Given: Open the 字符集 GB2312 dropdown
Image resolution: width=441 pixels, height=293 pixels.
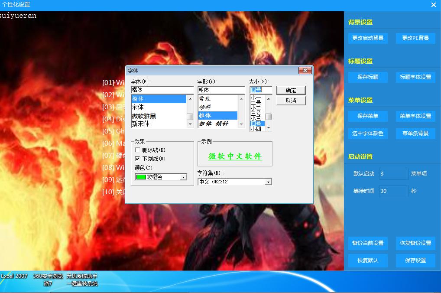Looking at the screenshot, I should [268, 182].
